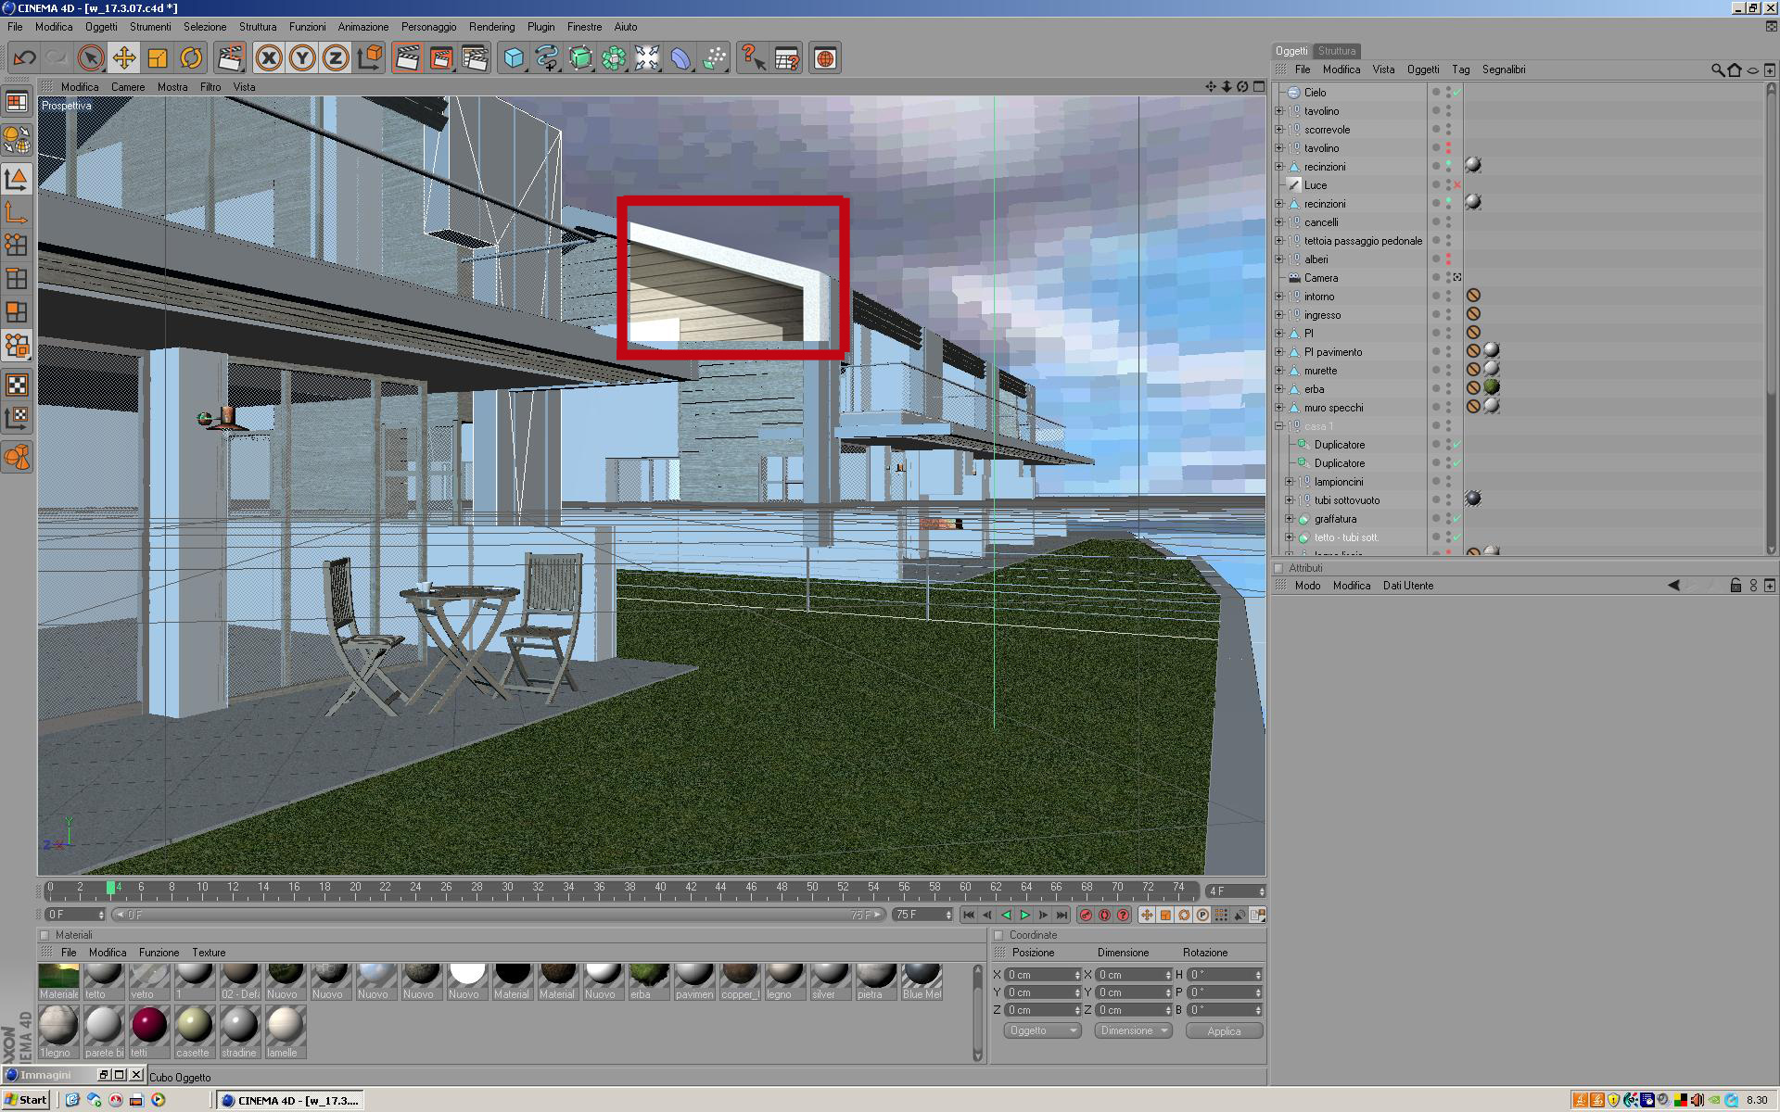Screen dimensions: 1780x1112
Task: Expand the tavolino object tree
Action: click(1279, 111)
